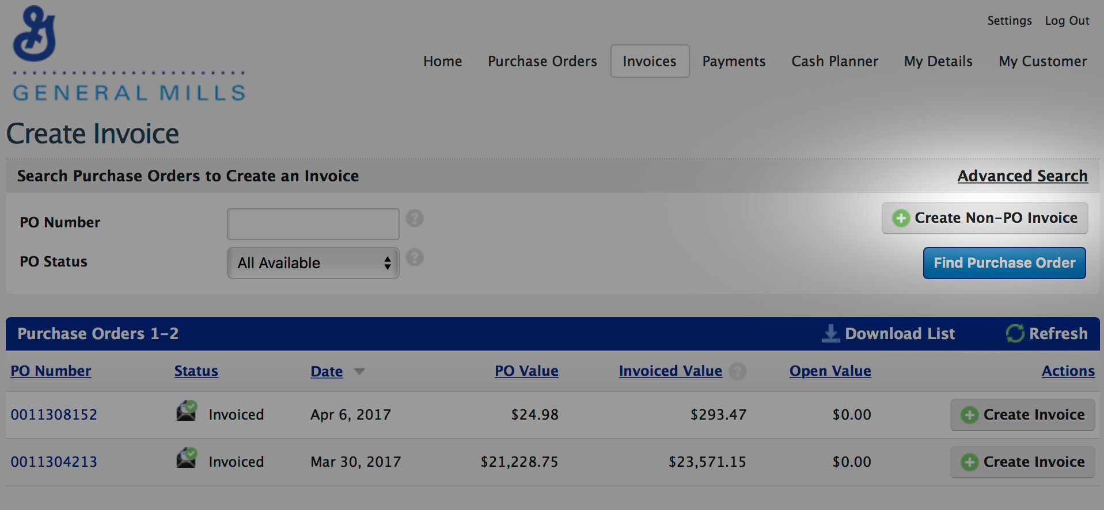Sort by the PO Number column header
1104x510 pixels.
[x=51, y=371]
